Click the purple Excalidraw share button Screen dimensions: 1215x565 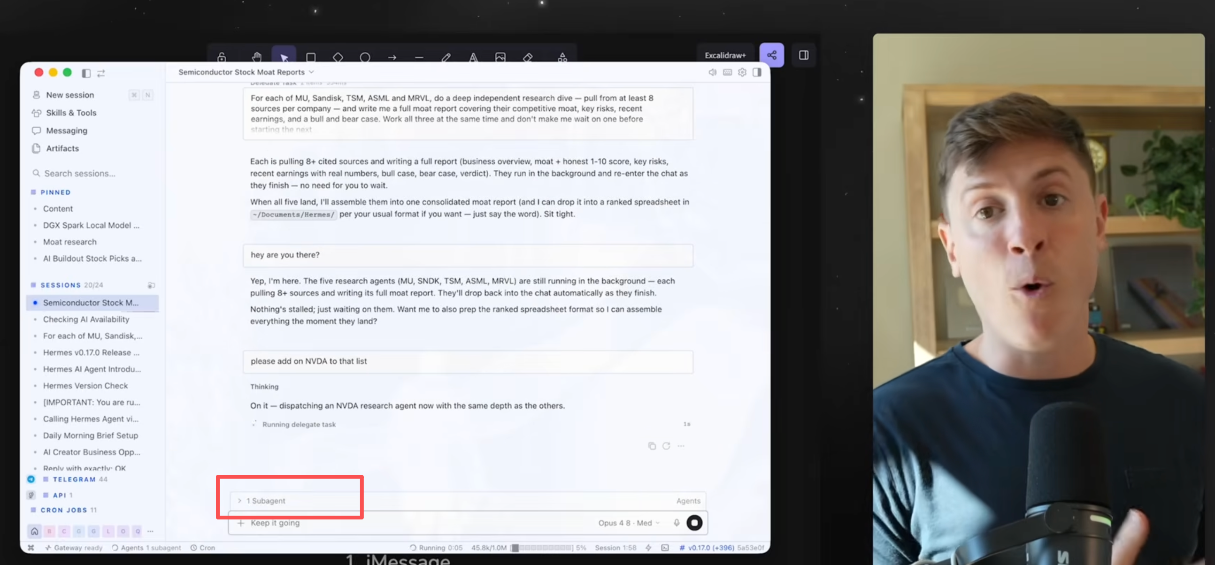(772, 55)
